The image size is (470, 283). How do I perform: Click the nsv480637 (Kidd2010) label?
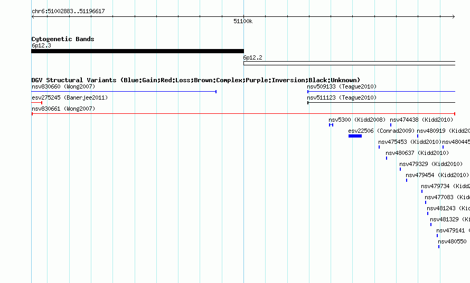tap(417, 153)
